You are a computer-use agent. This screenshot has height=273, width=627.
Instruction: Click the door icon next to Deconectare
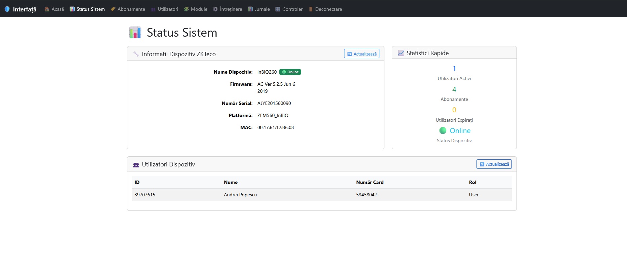pyautogui.click(x=311, y=9)
